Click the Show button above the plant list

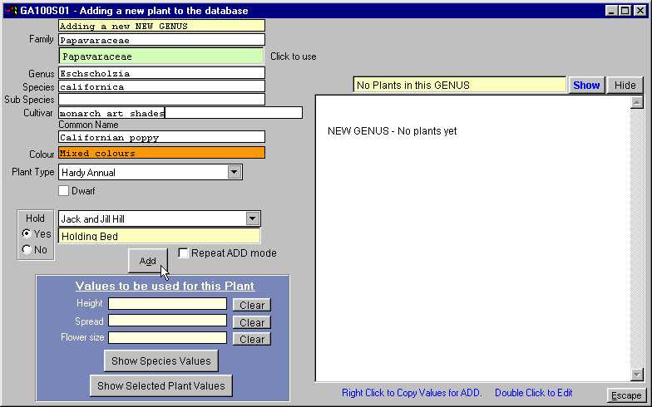click(586, 85)
